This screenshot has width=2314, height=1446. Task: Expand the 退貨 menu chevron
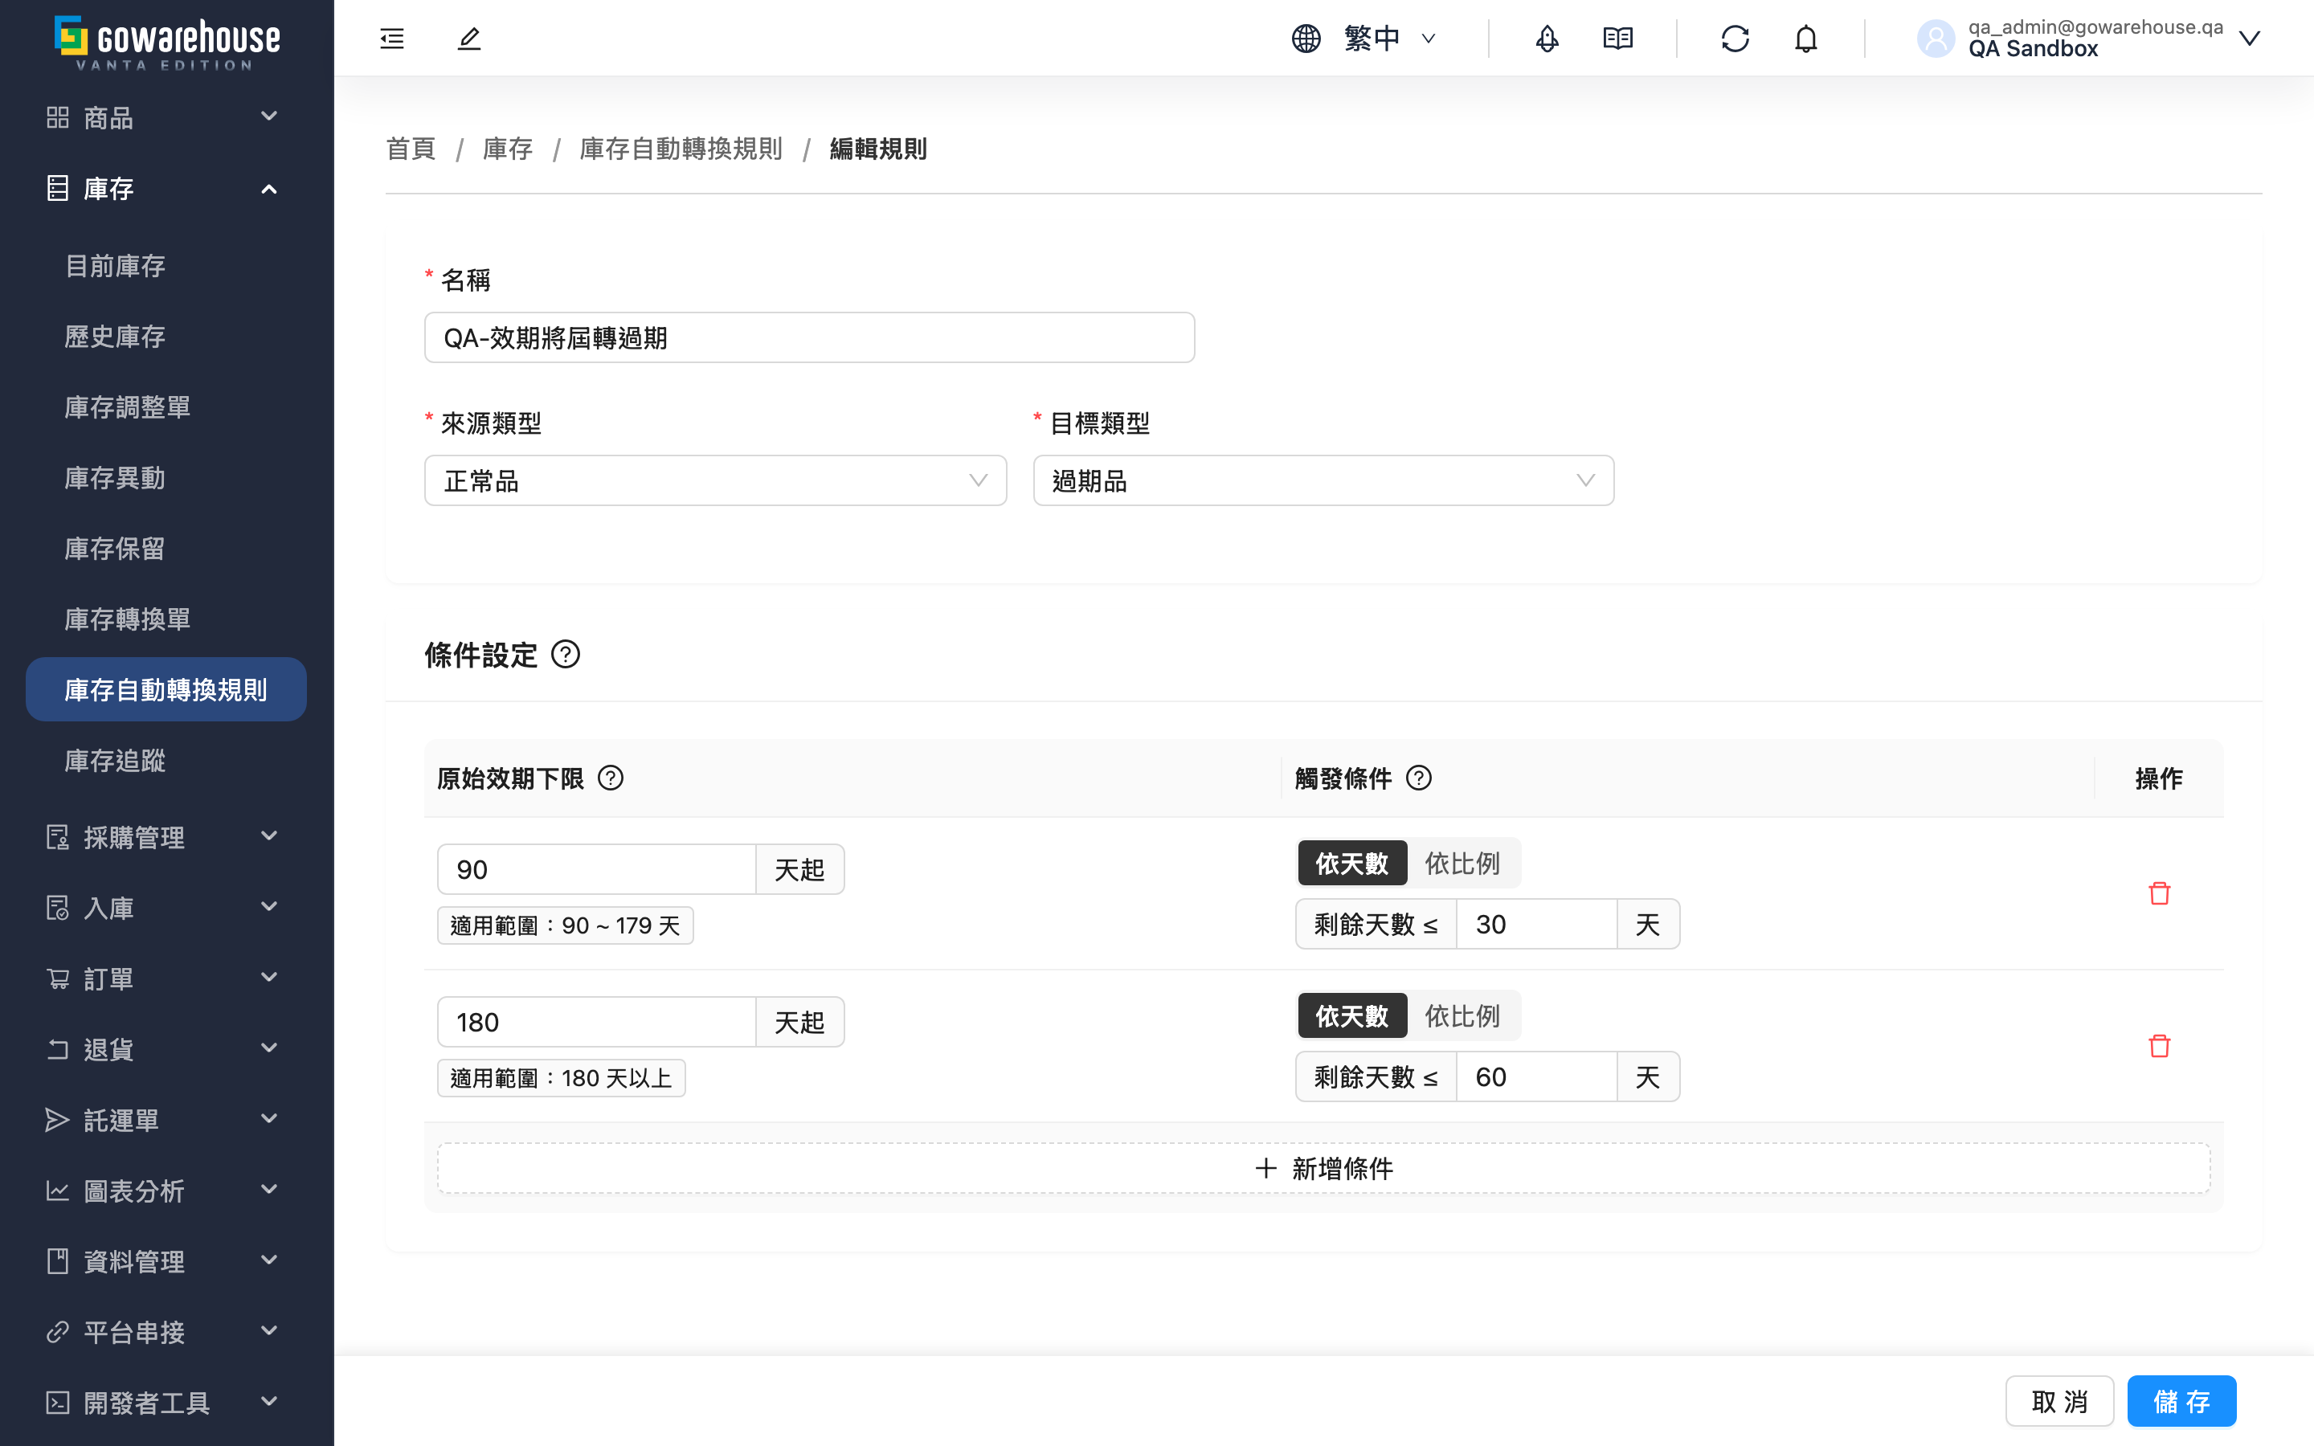tap(270, 1048)
